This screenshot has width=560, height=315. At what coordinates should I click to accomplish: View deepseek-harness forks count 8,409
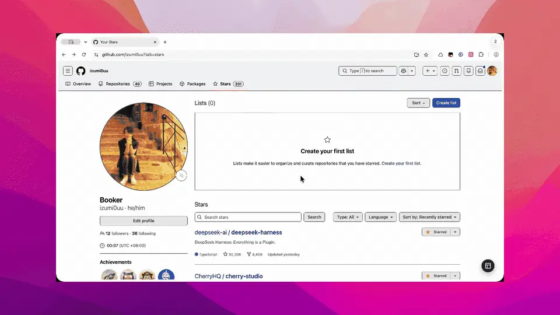[x=254, y=254]
